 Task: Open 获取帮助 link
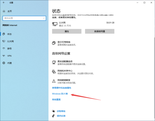coord(61,111)
